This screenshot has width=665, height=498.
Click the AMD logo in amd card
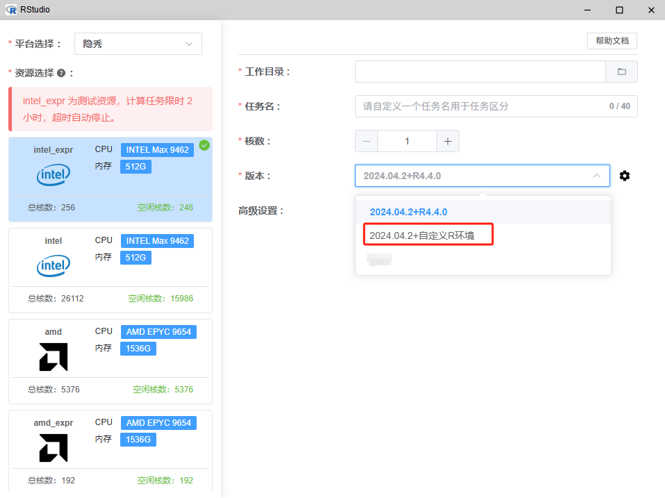point(54,357)
